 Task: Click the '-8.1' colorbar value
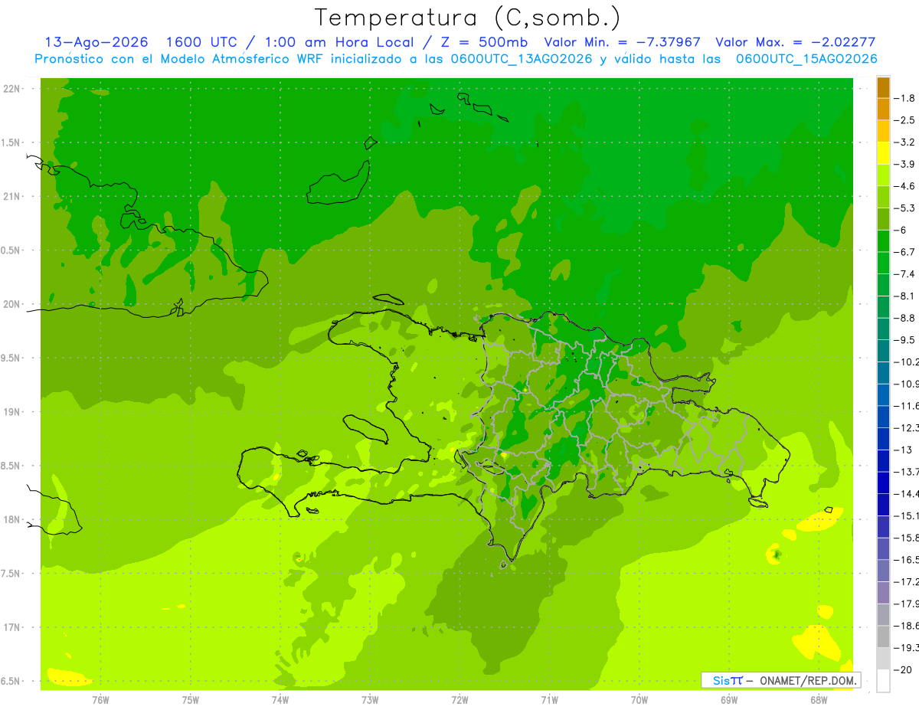tap(905, 296)
